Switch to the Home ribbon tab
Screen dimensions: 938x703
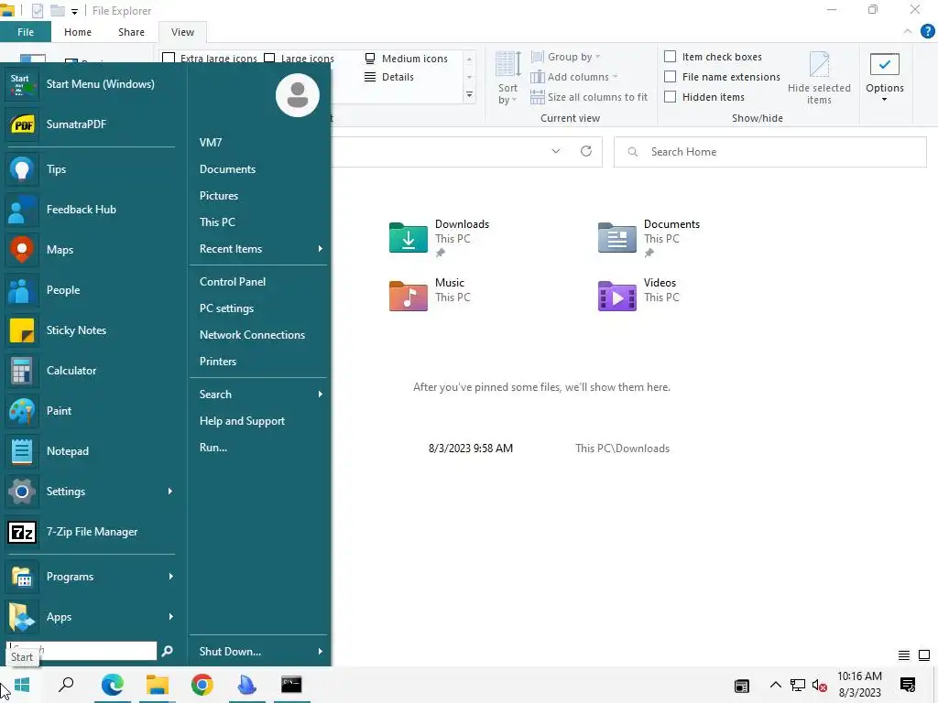[78, 32]
